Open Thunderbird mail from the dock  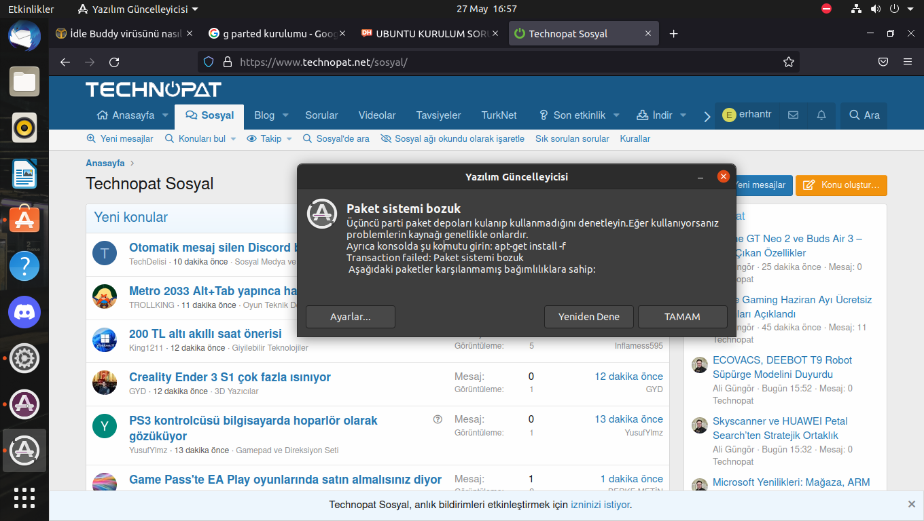pyautogui.click(x=24, y=36)
